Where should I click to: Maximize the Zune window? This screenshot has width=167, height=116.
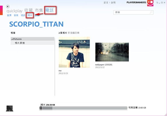click(162, 3)
